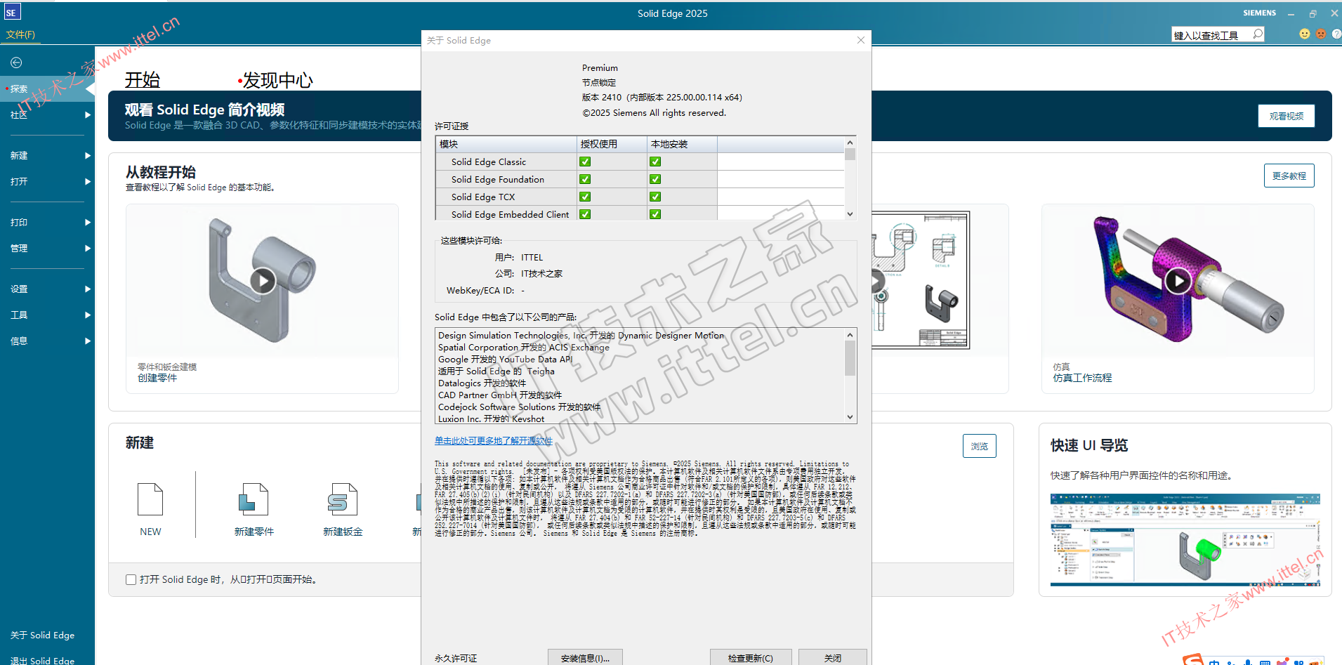1342x665 pixels.
Task: Expand the 设置 sidebar submenu arrow
Action: pyautogui.click(x=88, y=289)
